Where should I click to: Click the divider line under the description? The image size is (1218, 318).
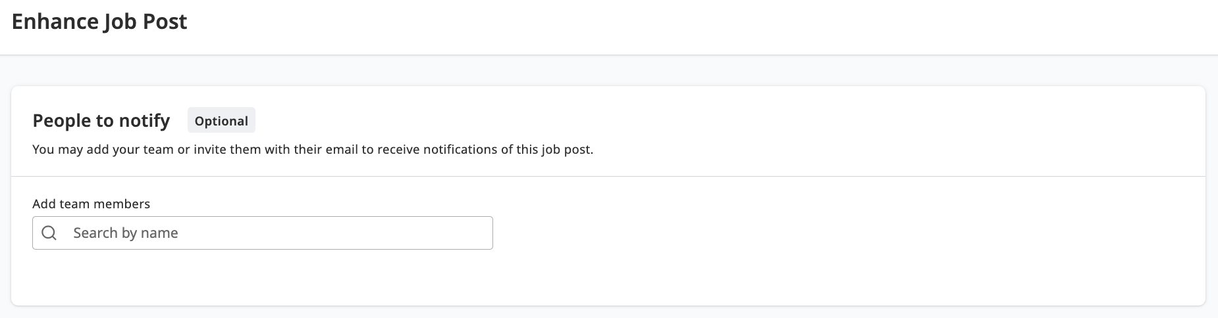[x=608, y=176]
